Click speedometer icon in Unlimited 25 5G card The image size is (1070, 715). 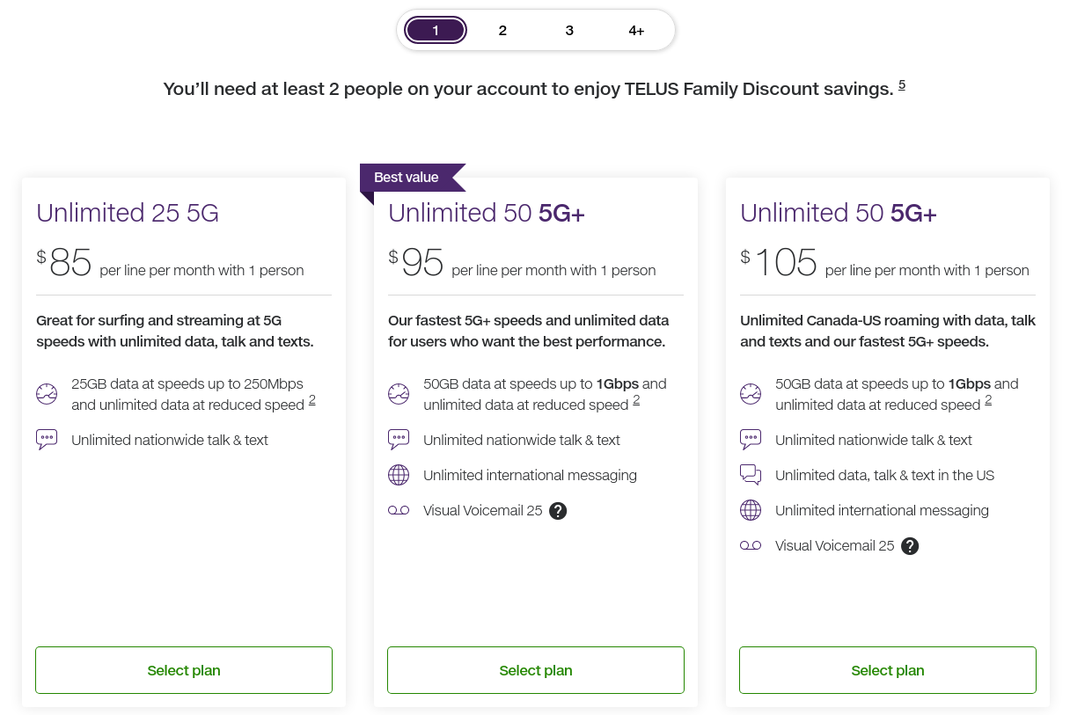(x=47, y=394)
